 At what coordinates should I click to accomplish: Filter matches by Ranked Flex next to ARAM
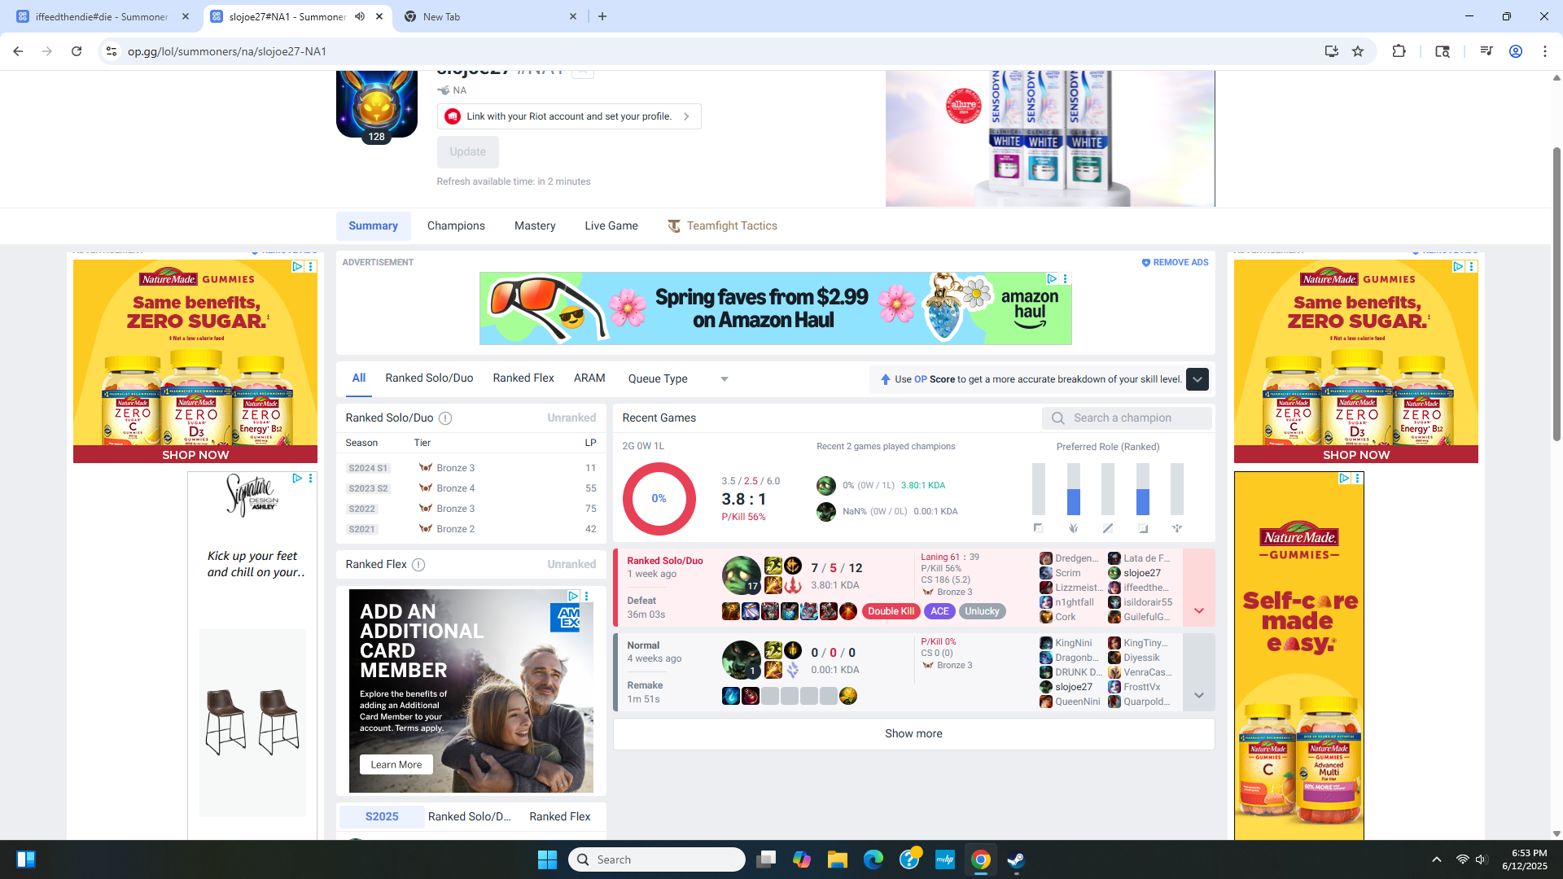[523, 378]
